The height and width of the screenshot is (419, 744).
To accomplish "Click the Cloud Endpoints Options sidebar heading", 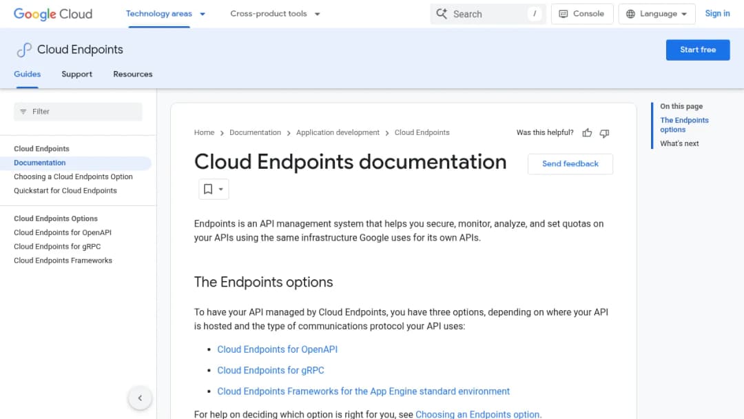I will 56,218.
